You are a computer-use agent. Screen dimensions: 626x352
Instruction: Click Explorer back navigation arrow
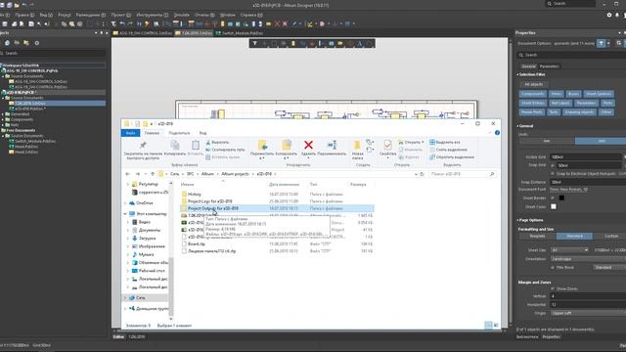point(128,174)
